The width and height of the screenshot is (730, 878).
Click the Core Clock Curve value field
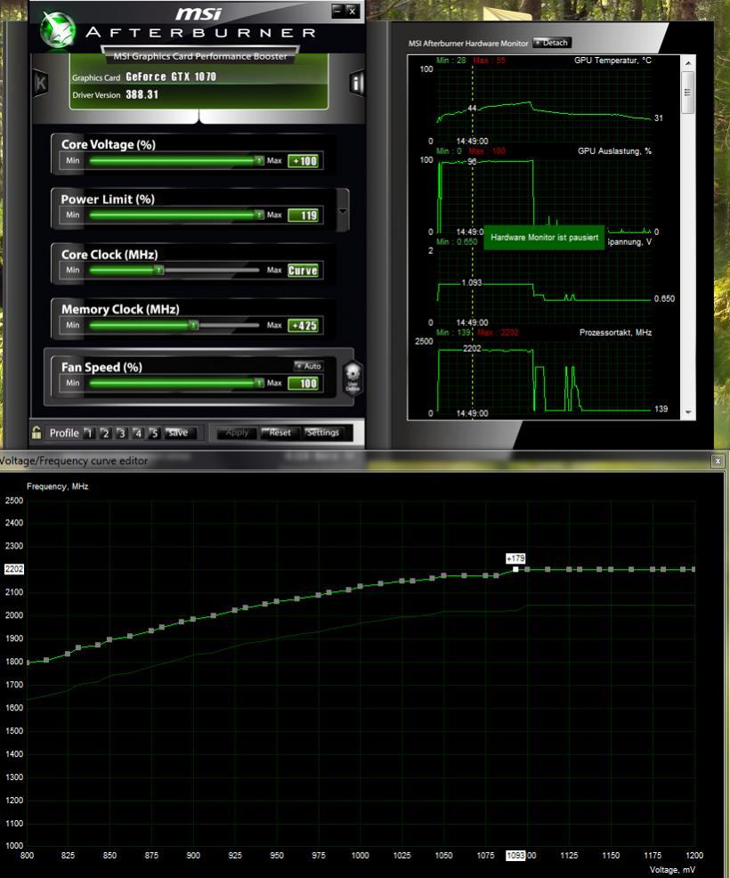[304, 271]
